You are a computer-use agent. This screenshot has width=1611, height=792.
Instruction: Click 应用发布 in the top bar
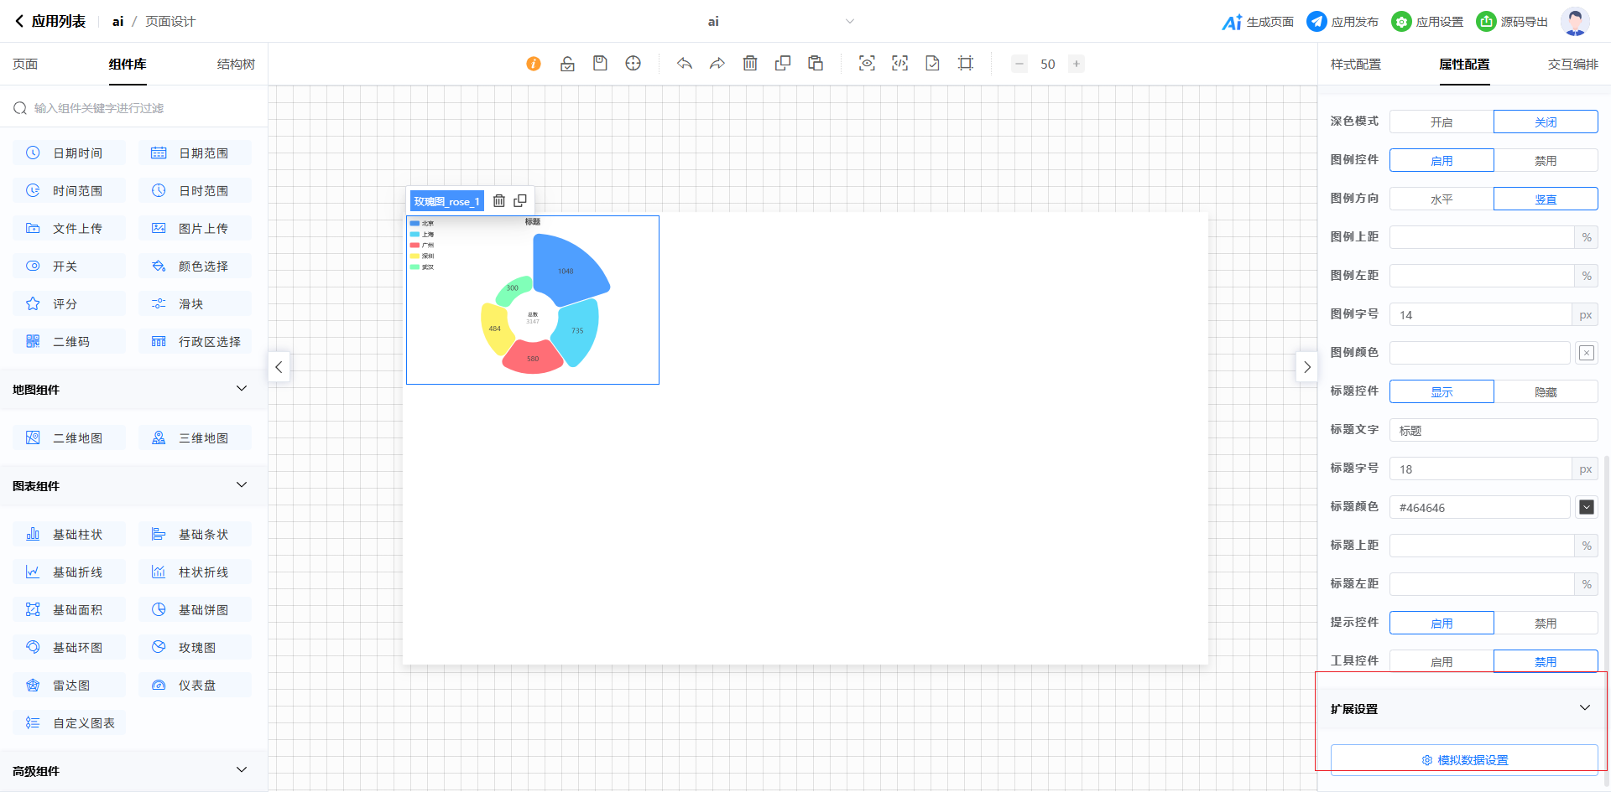(1342, 22)
